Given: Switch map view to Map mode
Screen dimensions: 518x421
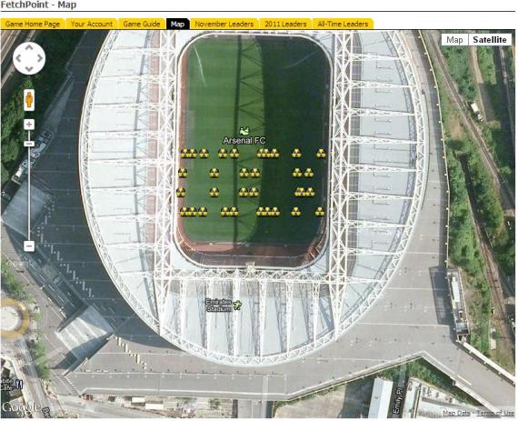Looking at the screenshot, I should click(x=454, y=40).
